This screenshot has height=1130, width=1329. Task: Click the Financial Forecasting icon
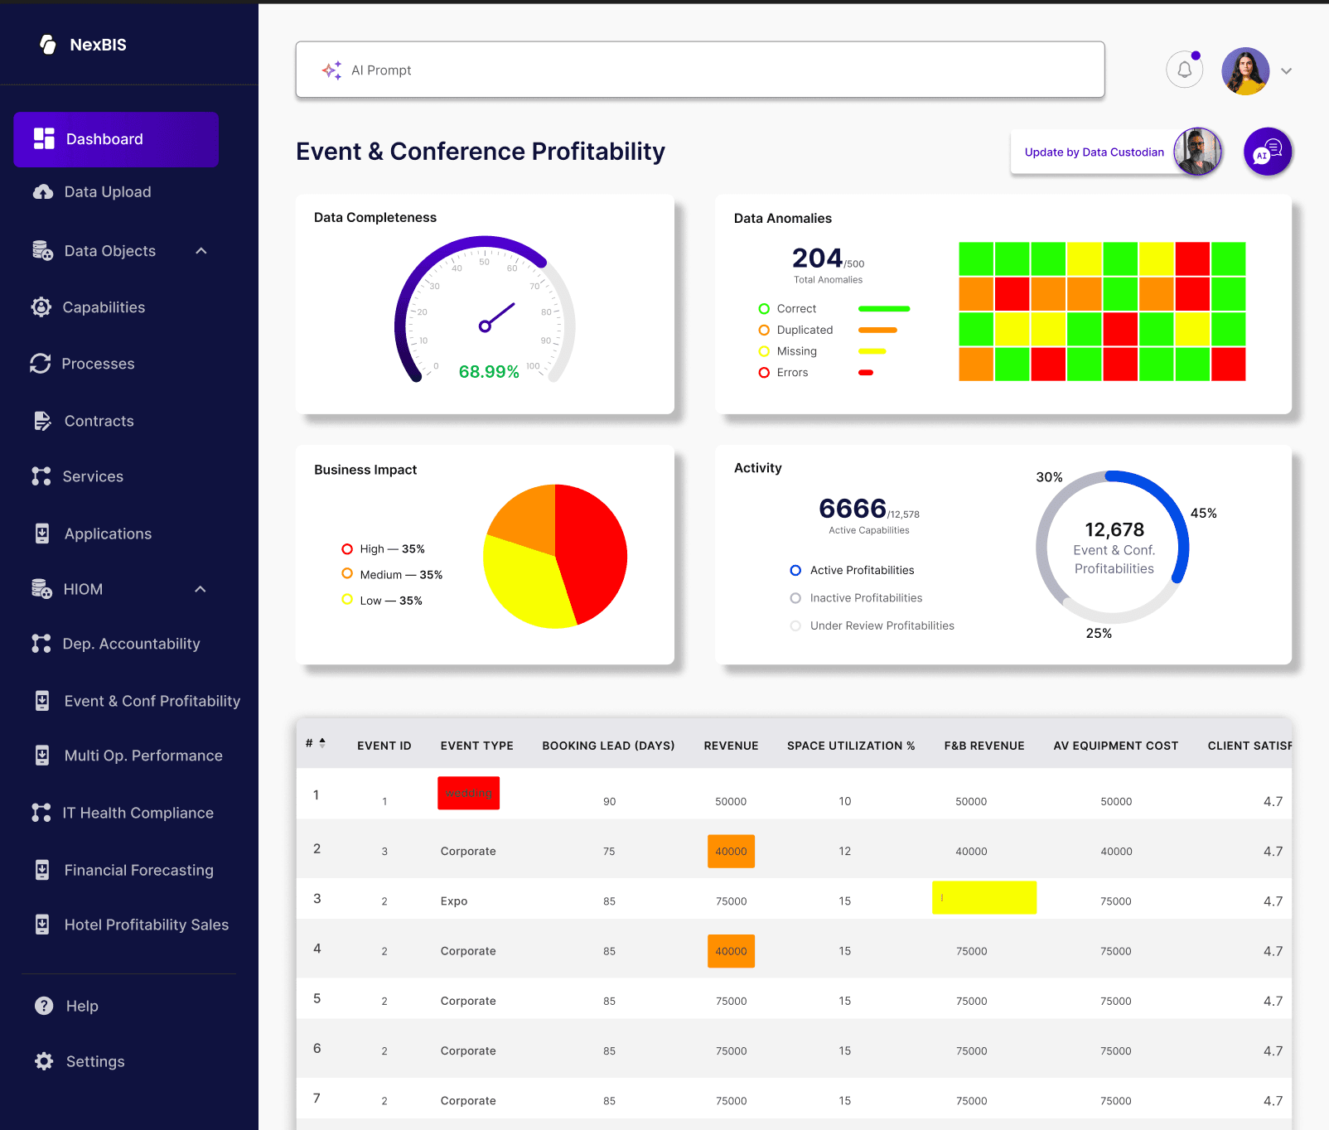pyautogui.click(x=42, y=870)
